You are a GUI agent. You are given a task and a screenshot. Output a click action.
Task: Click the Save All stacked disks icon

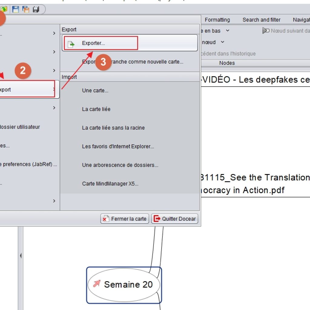[x=26, y=9]
